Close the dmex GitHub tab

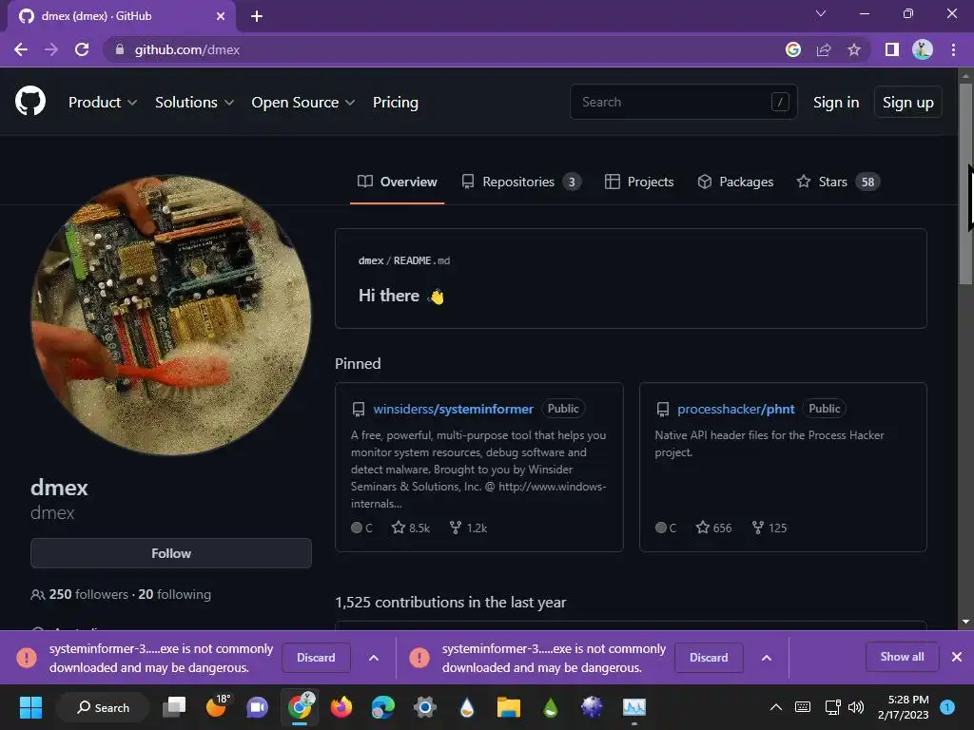coord(221,16)
